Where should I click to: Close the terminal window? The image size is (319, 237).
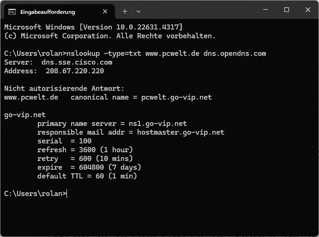click(x=307, y=10)
